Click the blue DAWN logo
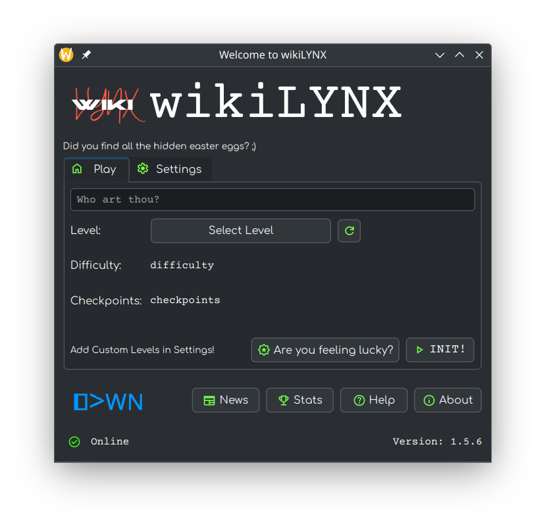The height and width of the screenshot is (526, 545). tap(109, 401)
